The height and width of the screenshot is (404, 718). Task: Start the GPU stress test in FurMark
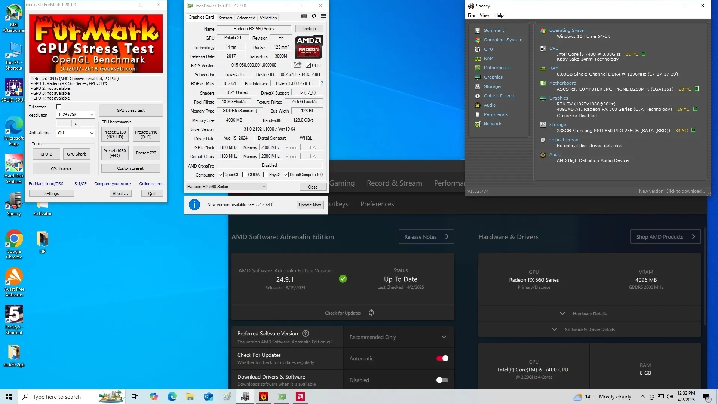coord(131,110)
